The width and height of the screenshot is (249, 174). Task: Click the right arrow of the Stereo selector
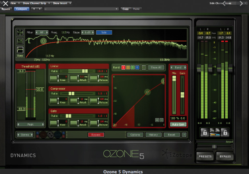click(32, 135)
